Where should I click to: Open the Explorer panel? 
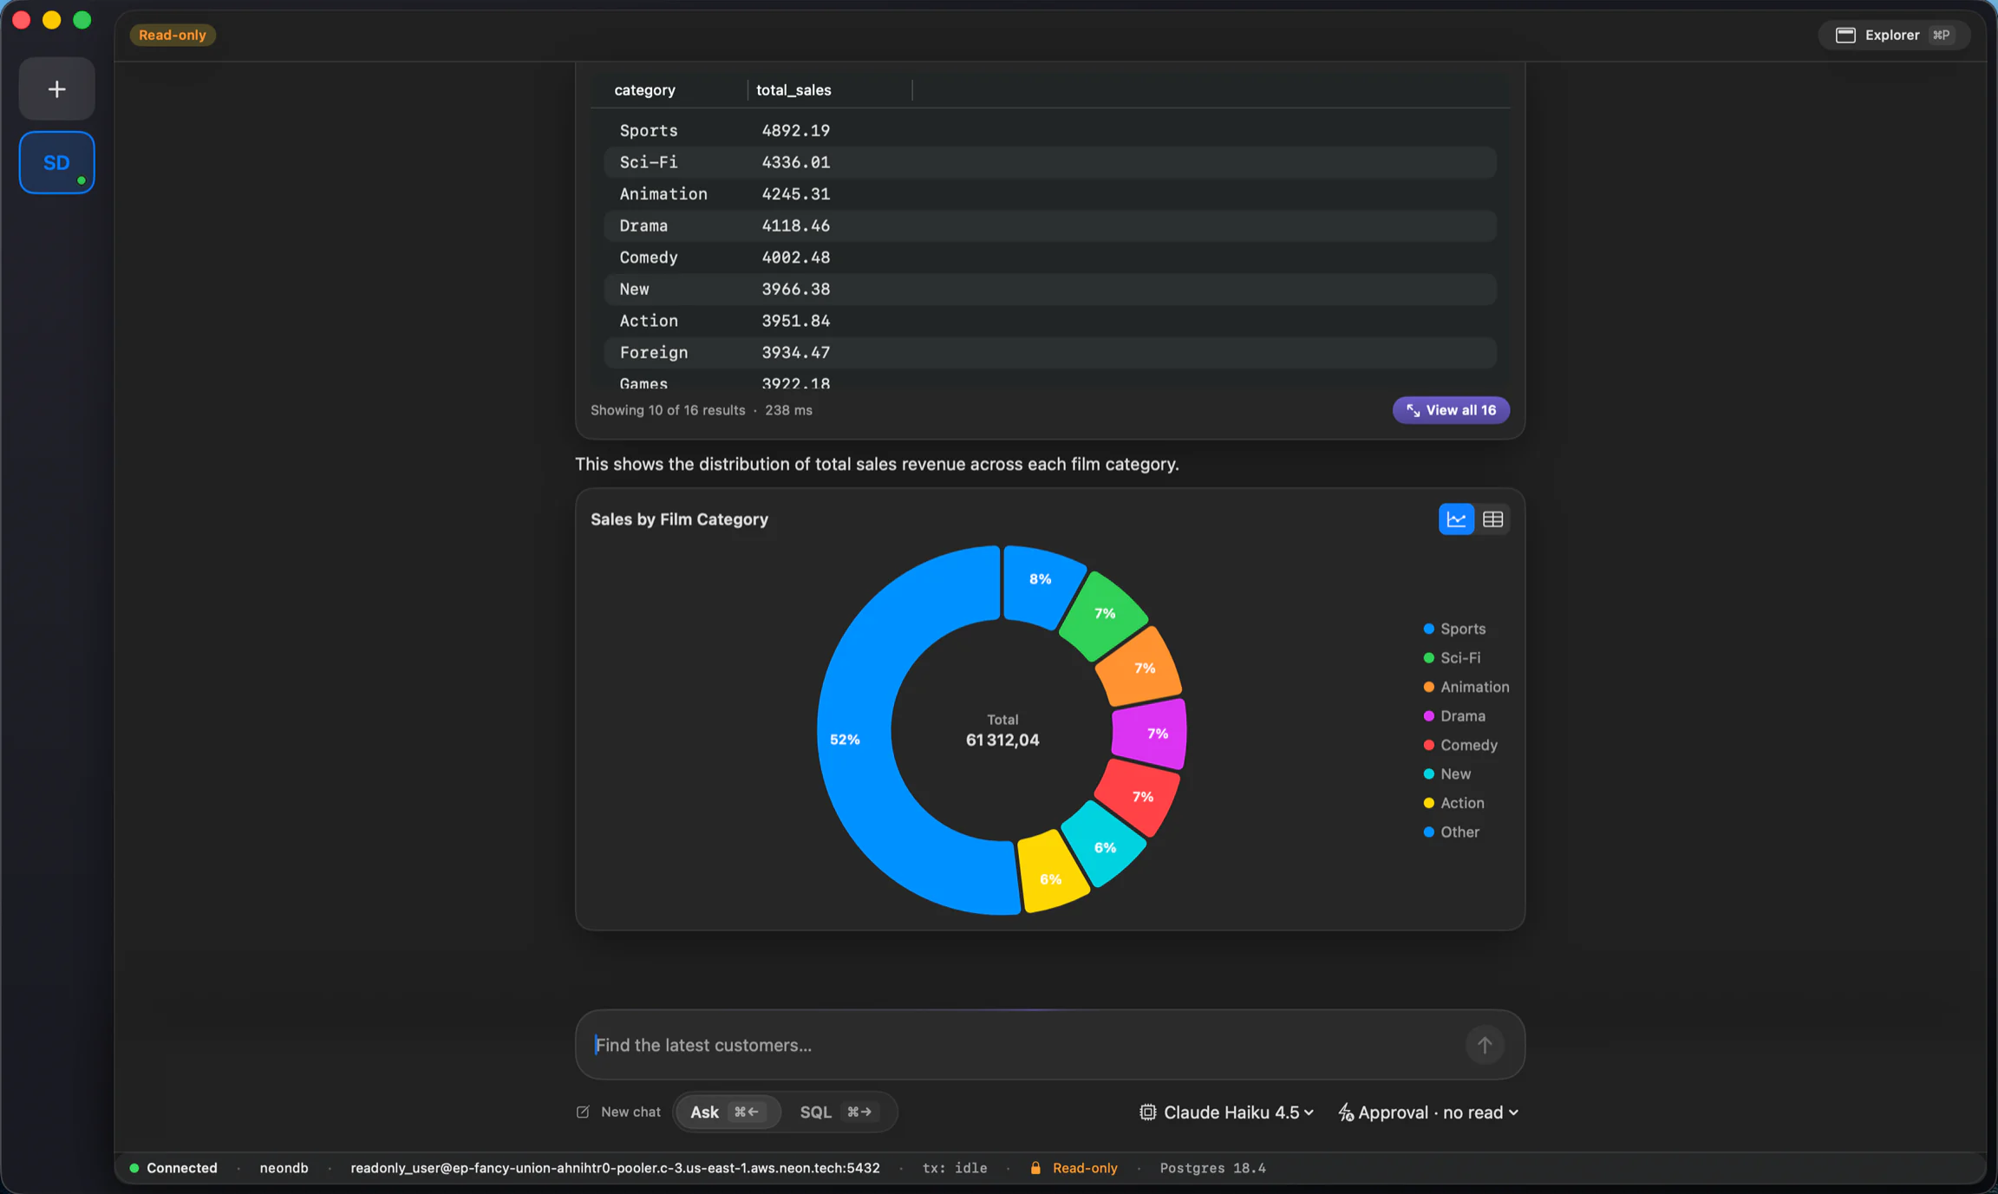(1894, 35)
